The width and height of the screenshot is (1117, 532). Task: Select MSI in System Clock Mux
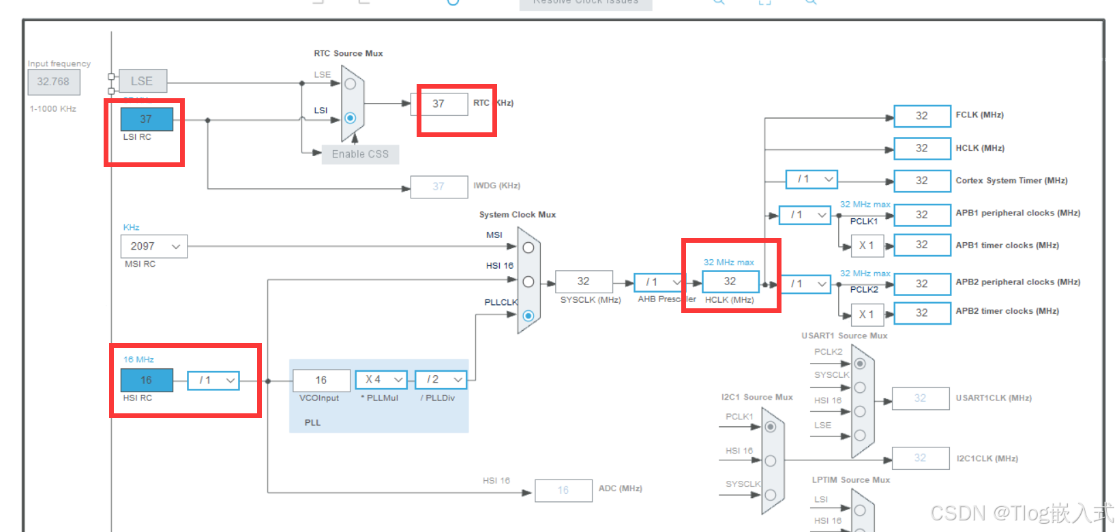tap(528, 248)
